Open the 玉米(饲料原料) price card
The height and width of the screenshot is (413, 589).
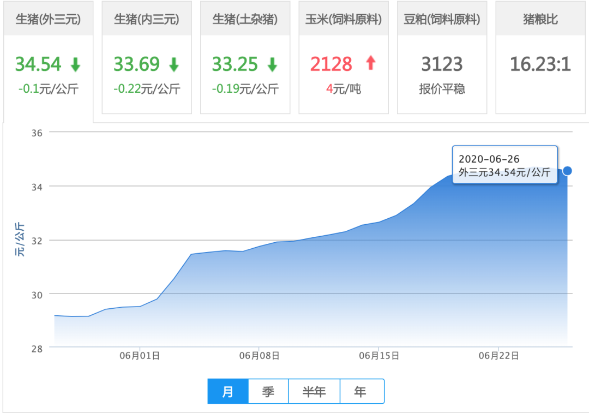(344, 20)
